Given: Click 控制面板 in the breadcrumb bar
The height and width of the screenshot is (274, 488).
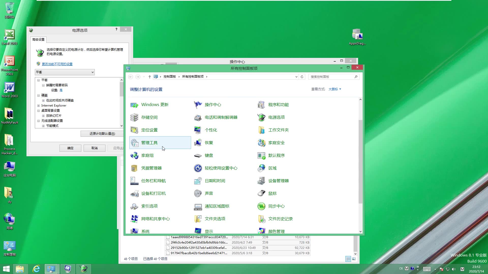Looking at the screenshot, I should click(170, 76).
